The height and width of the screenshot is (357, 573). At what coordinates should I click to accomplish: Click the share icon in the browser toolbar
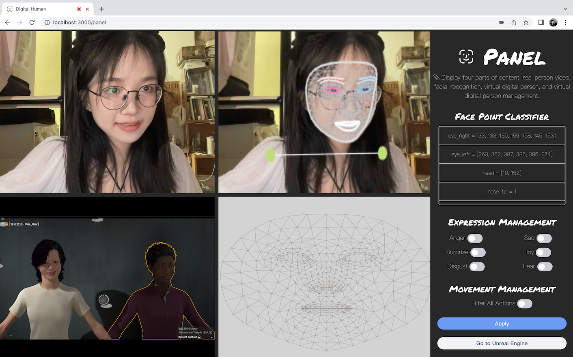coord(513,22)
